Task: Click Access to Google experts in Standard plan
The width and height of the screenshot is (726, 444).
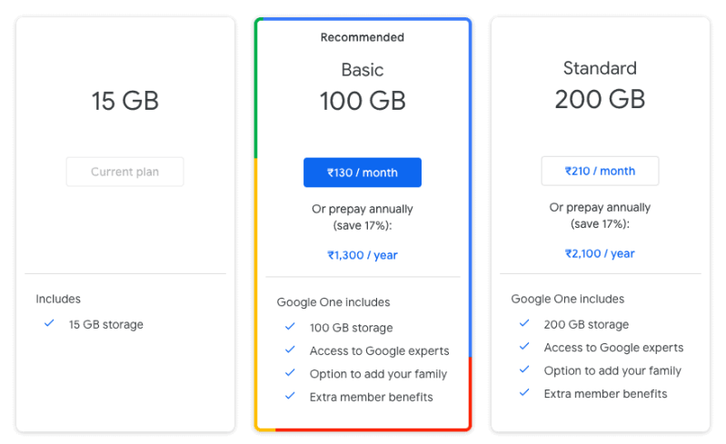Action: (x=613, y=348)
